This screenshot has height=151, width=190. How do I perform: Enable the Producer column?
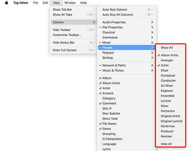coord(171,131)
